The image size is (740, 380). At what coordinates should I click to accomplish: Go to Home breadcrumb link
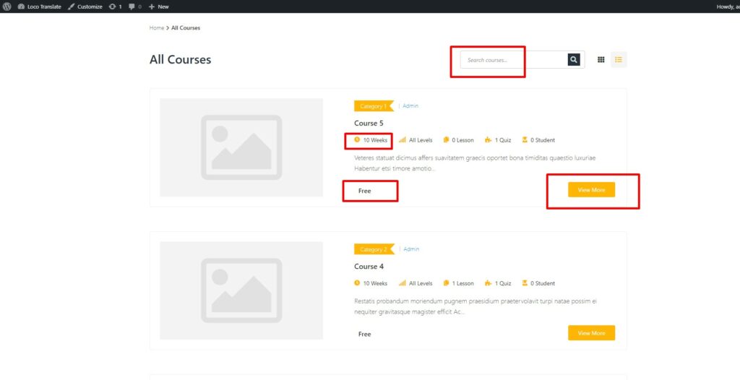(157, 27)
